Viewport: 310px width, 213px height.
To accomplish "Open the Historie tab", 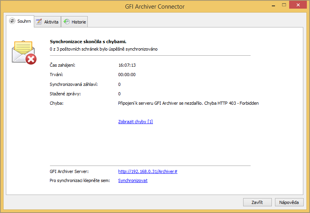I will pos(74,22).
